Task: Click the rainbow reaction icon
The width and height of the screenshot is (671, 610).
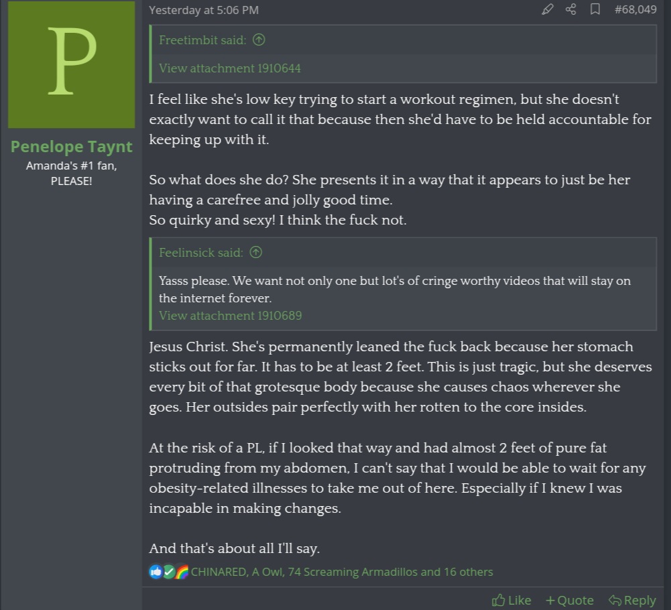Action: [x=182, y=572]
